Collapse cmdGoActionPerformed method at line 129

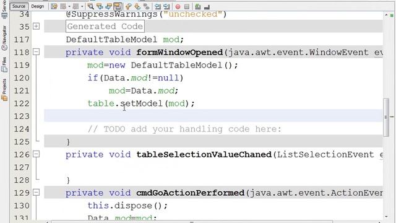pos(37,193)
